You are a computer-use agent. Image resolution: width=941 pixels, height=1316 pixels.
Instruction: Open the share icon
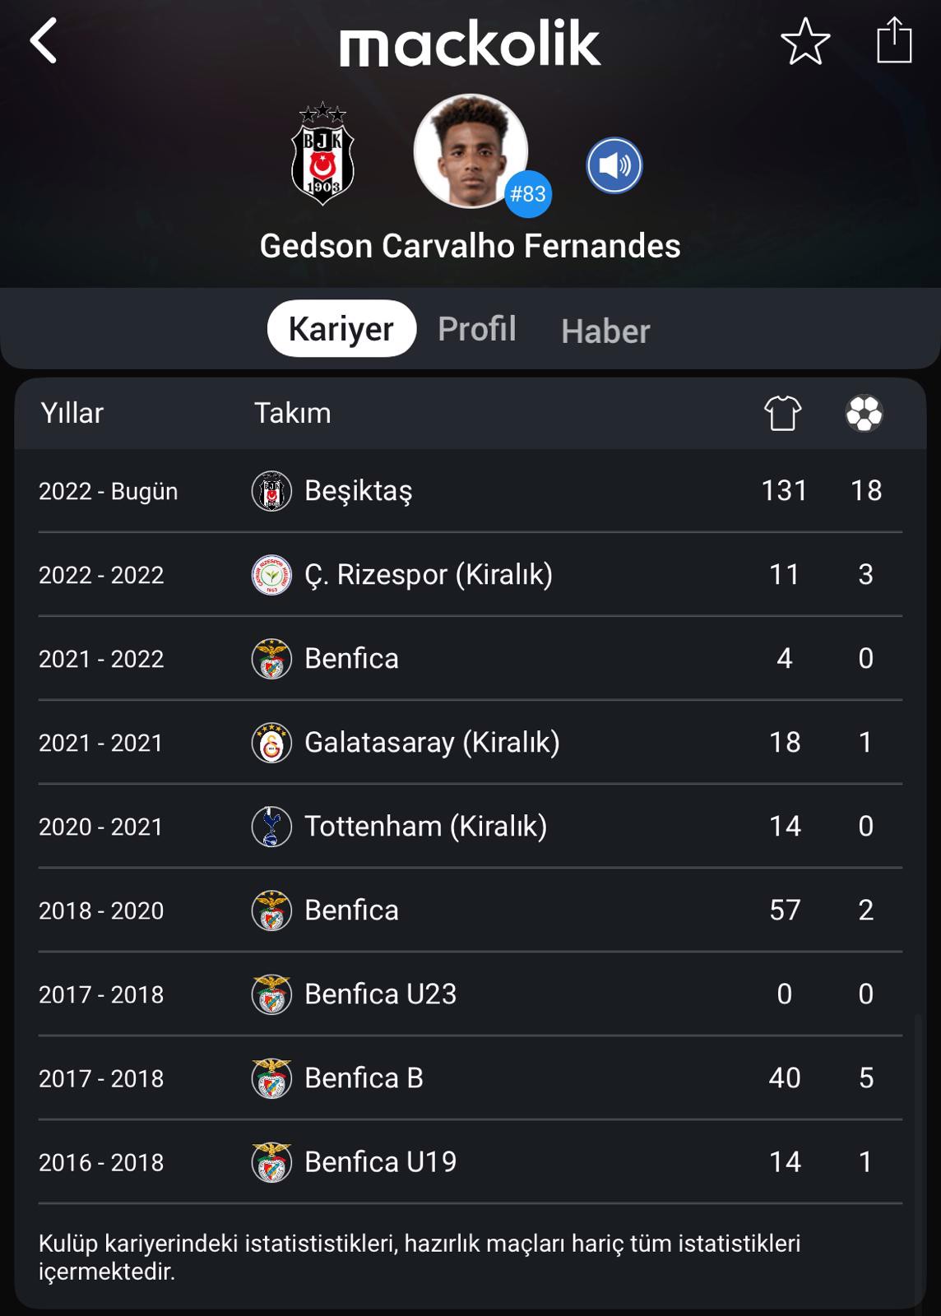click(894, 40)
